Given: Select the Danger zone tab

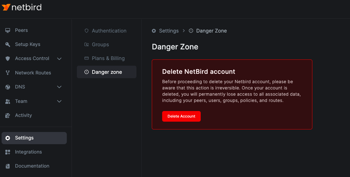Looking at the screenshot, I should point(107,72).
